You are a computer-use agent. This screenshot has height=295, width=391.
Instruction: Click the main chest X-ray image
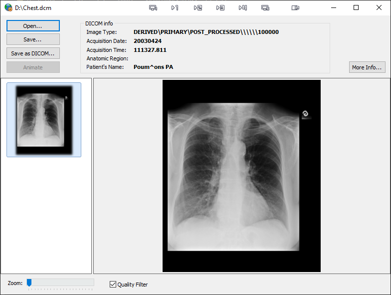click(x=241, y=176)
